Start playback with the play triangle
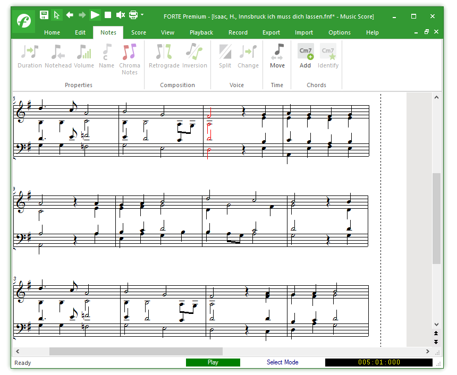457x375 pixels. point(95,14)
